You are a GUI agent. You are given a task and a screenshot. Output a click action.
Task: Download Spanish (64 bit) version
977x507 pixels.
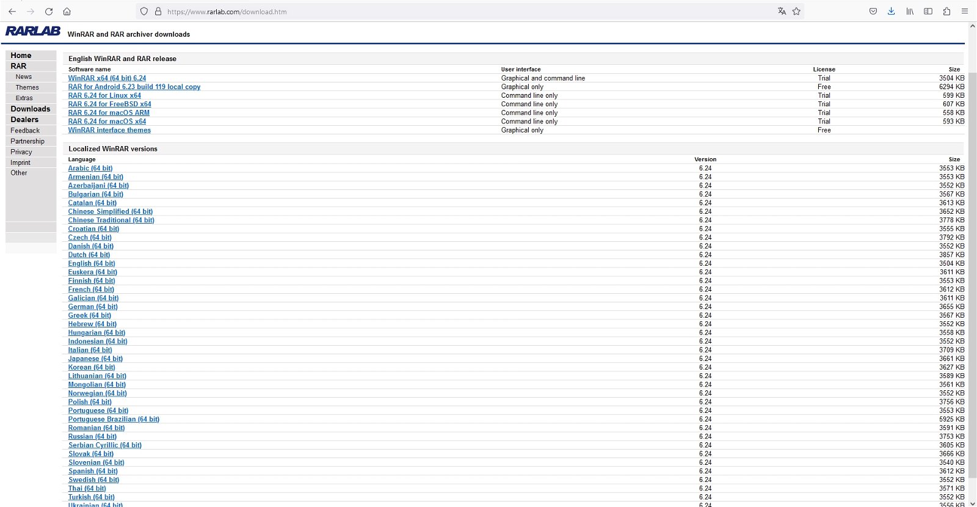tap(93, 472)
